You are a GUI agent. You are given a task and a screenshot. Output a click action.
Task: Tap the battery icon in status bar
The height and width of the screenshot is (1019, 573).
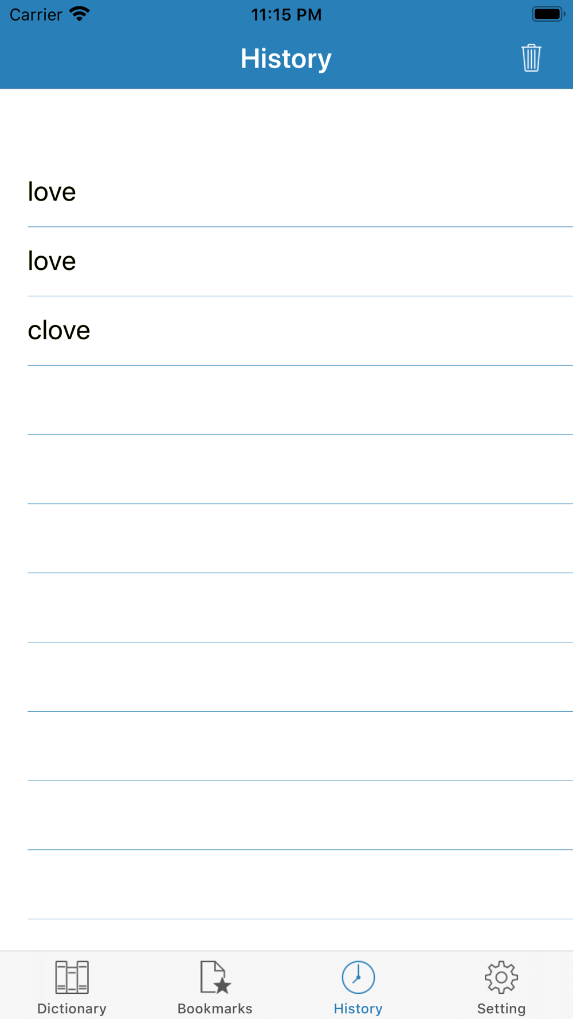point(548,14)
